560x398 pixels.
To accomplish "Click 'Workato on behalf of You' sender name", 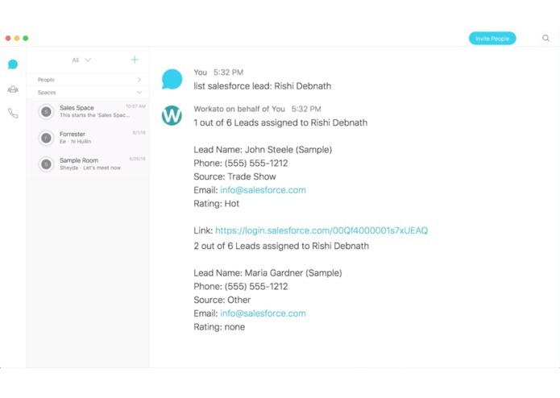I will point(239,109).
